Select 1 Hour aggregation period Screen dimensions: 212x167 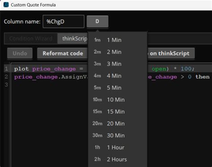coord(118,147)
